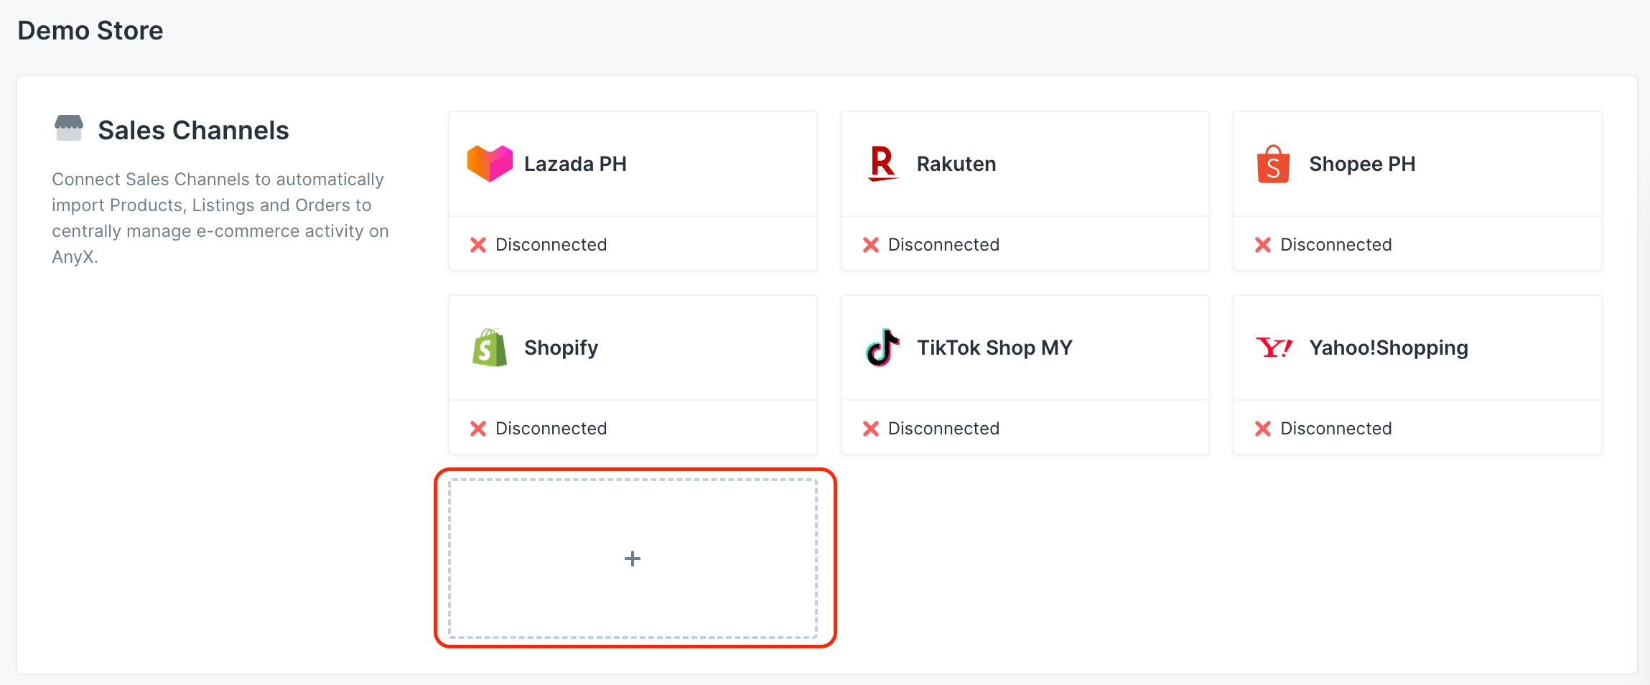Click the Rakuten R logo
The width and height of the screenshot is (1650, 685).
882,164
